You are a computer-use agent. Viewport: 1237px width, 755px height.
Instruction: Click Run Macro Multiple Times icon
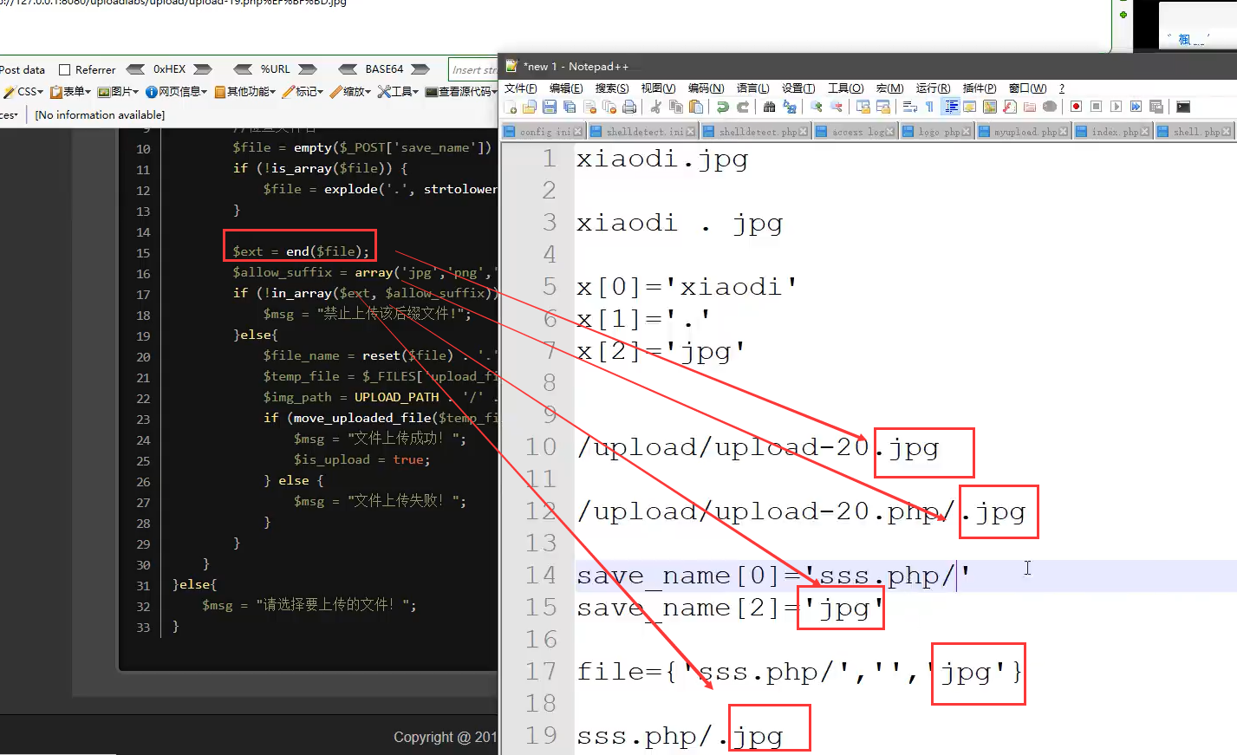click(x=1136, y=107)
